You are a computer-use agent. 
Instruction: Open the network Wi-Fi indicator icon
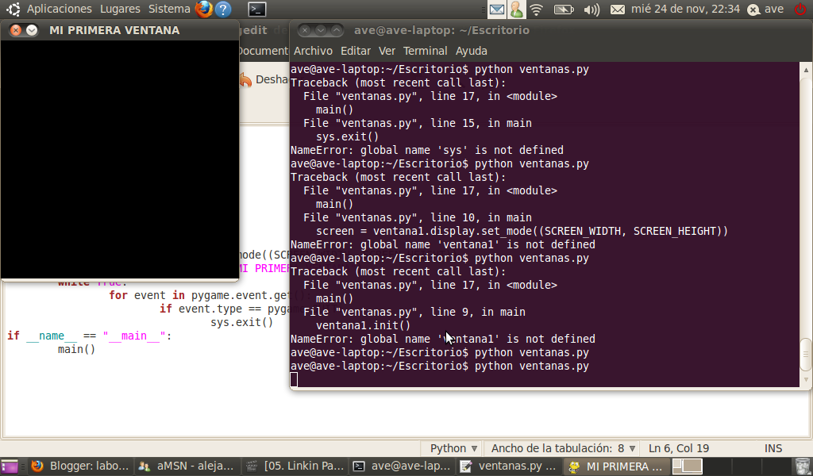(x=537, y=10)
